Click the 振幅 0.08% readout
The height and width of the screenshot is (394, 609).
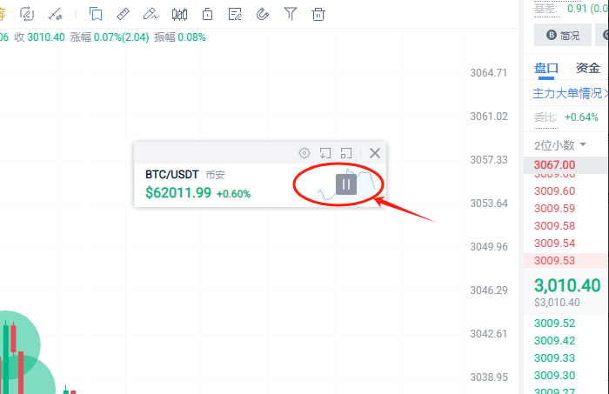coord(180,37)
